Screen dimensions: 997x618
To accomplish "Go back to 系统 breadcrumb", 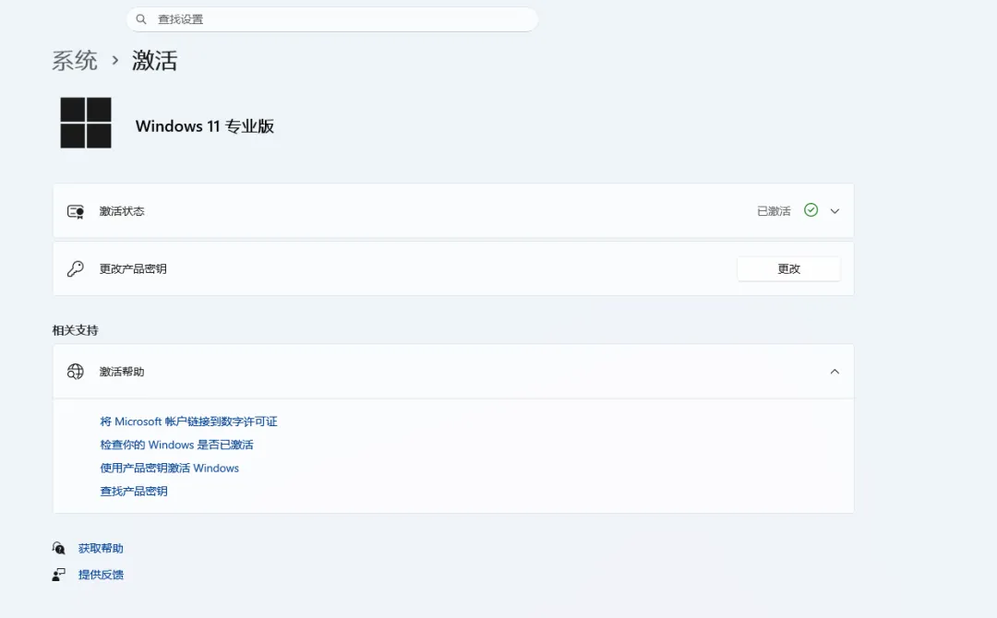I will 75,60.
